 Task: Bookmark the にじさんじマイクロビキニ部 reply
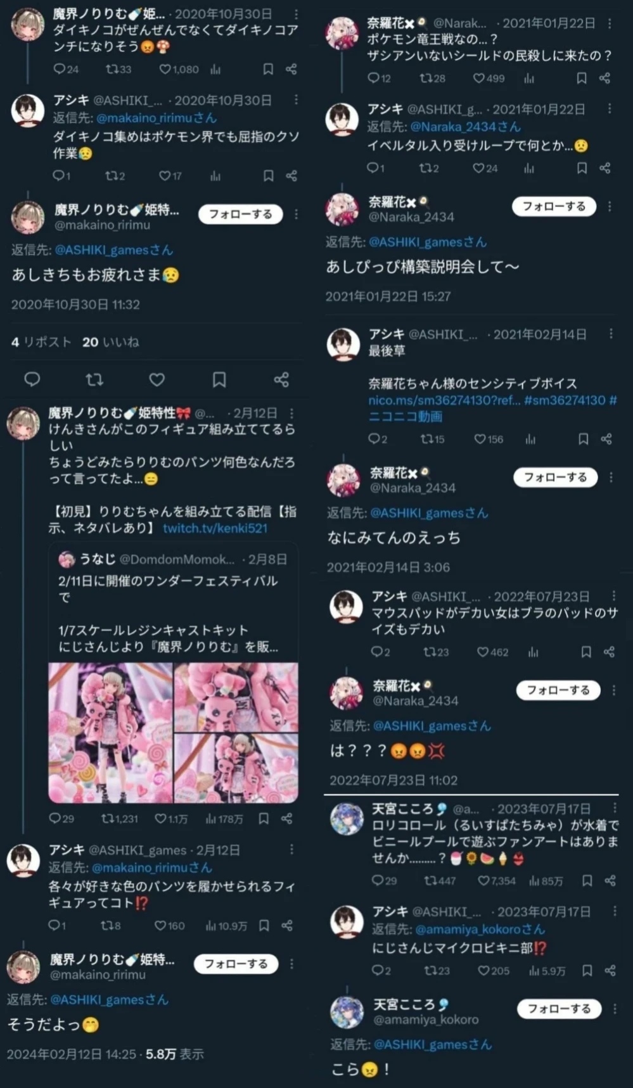[587, 970]
